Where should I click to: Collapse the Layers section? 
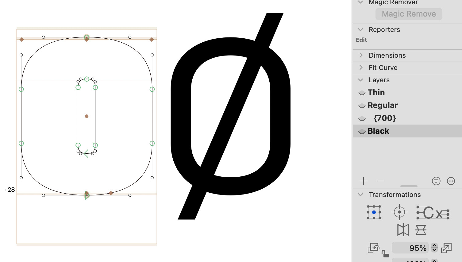click(361, 80)
